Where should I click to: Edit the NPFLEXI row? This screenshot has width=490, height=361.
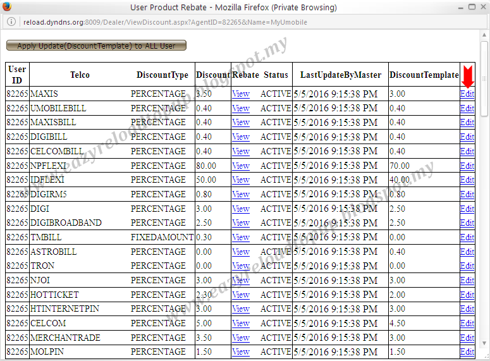(467, 166)
